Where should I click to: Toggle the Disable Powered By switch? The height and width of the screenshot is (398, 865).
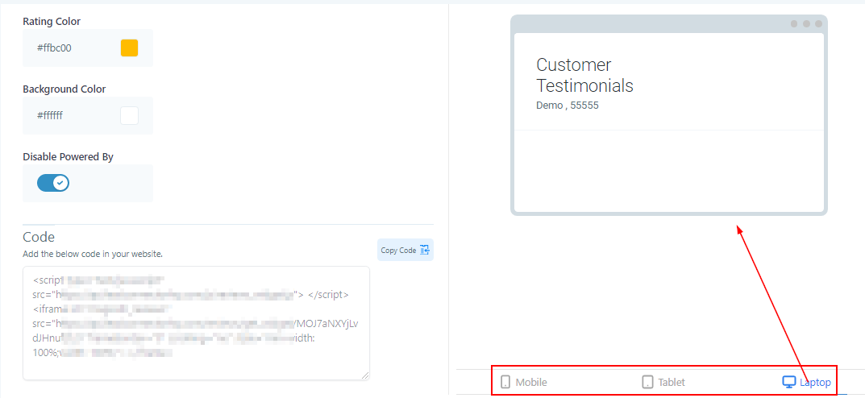[x=53, y=183]
